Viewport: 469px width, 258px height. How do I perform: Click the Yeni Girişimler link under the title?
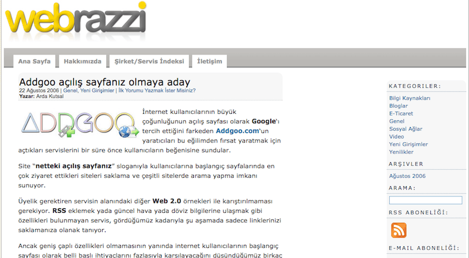click(x=97, y=90)
